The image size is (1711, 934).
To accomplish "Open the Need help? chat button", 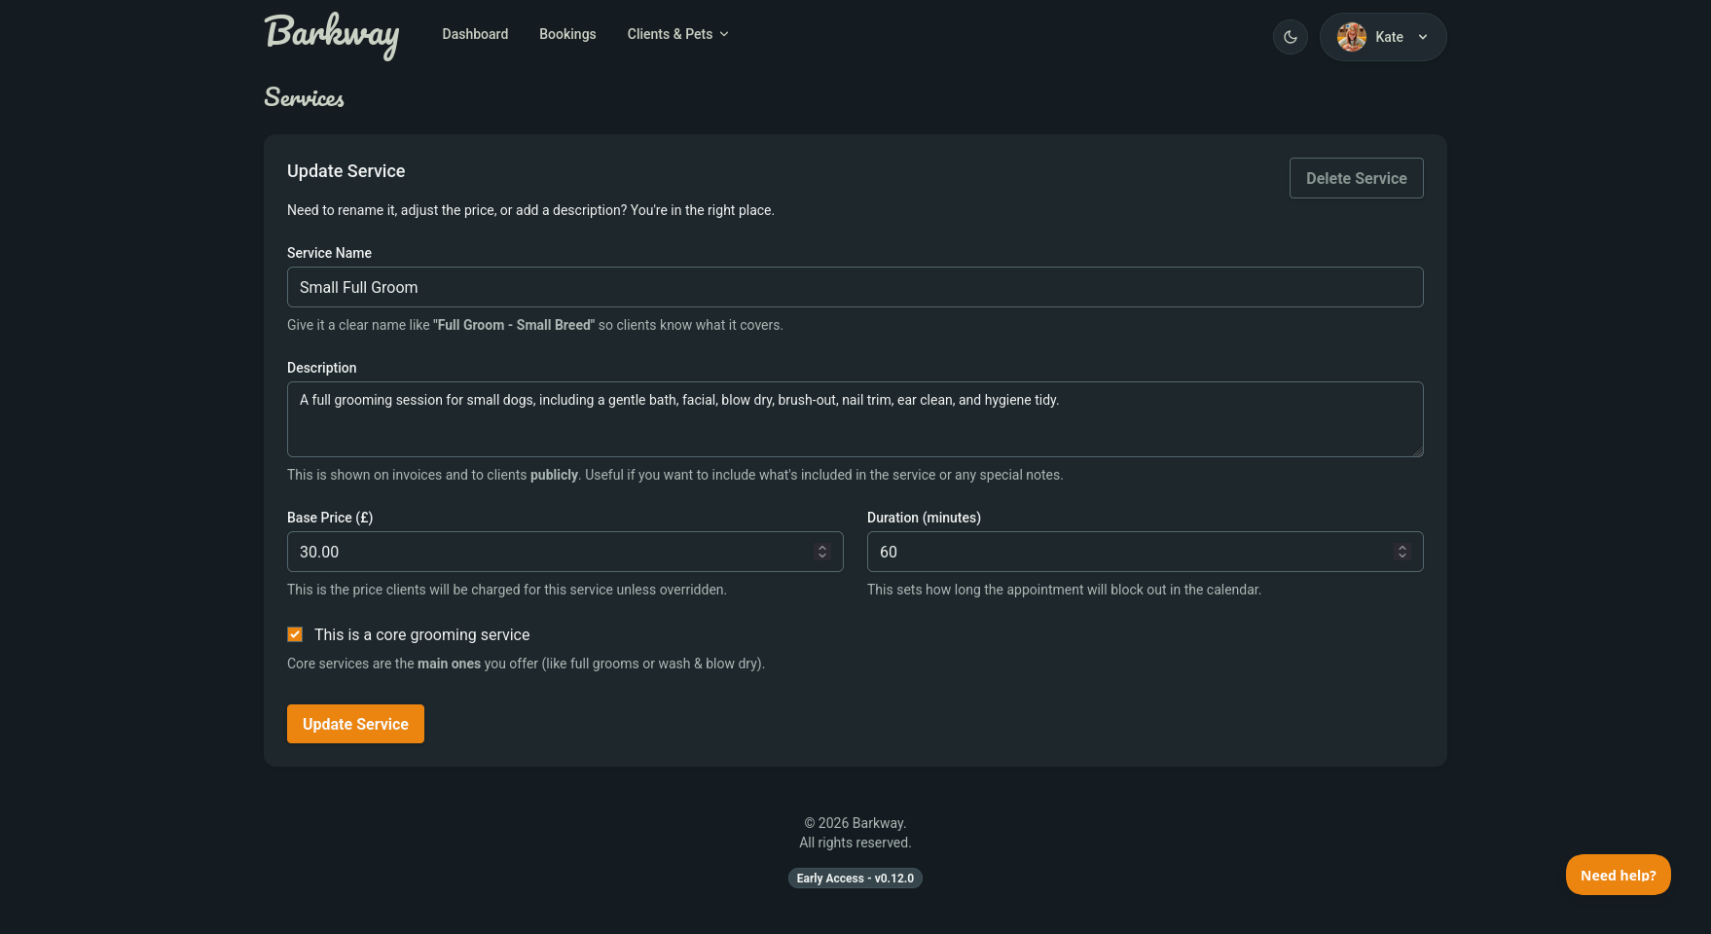I will pyautogui.click(x=1618, y=875).
